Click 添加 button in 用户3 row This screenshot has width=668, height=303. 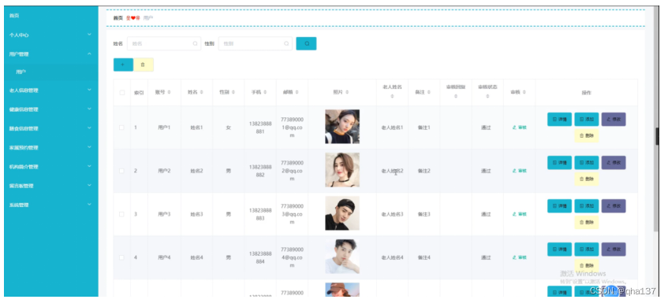(x=587, y=206)
